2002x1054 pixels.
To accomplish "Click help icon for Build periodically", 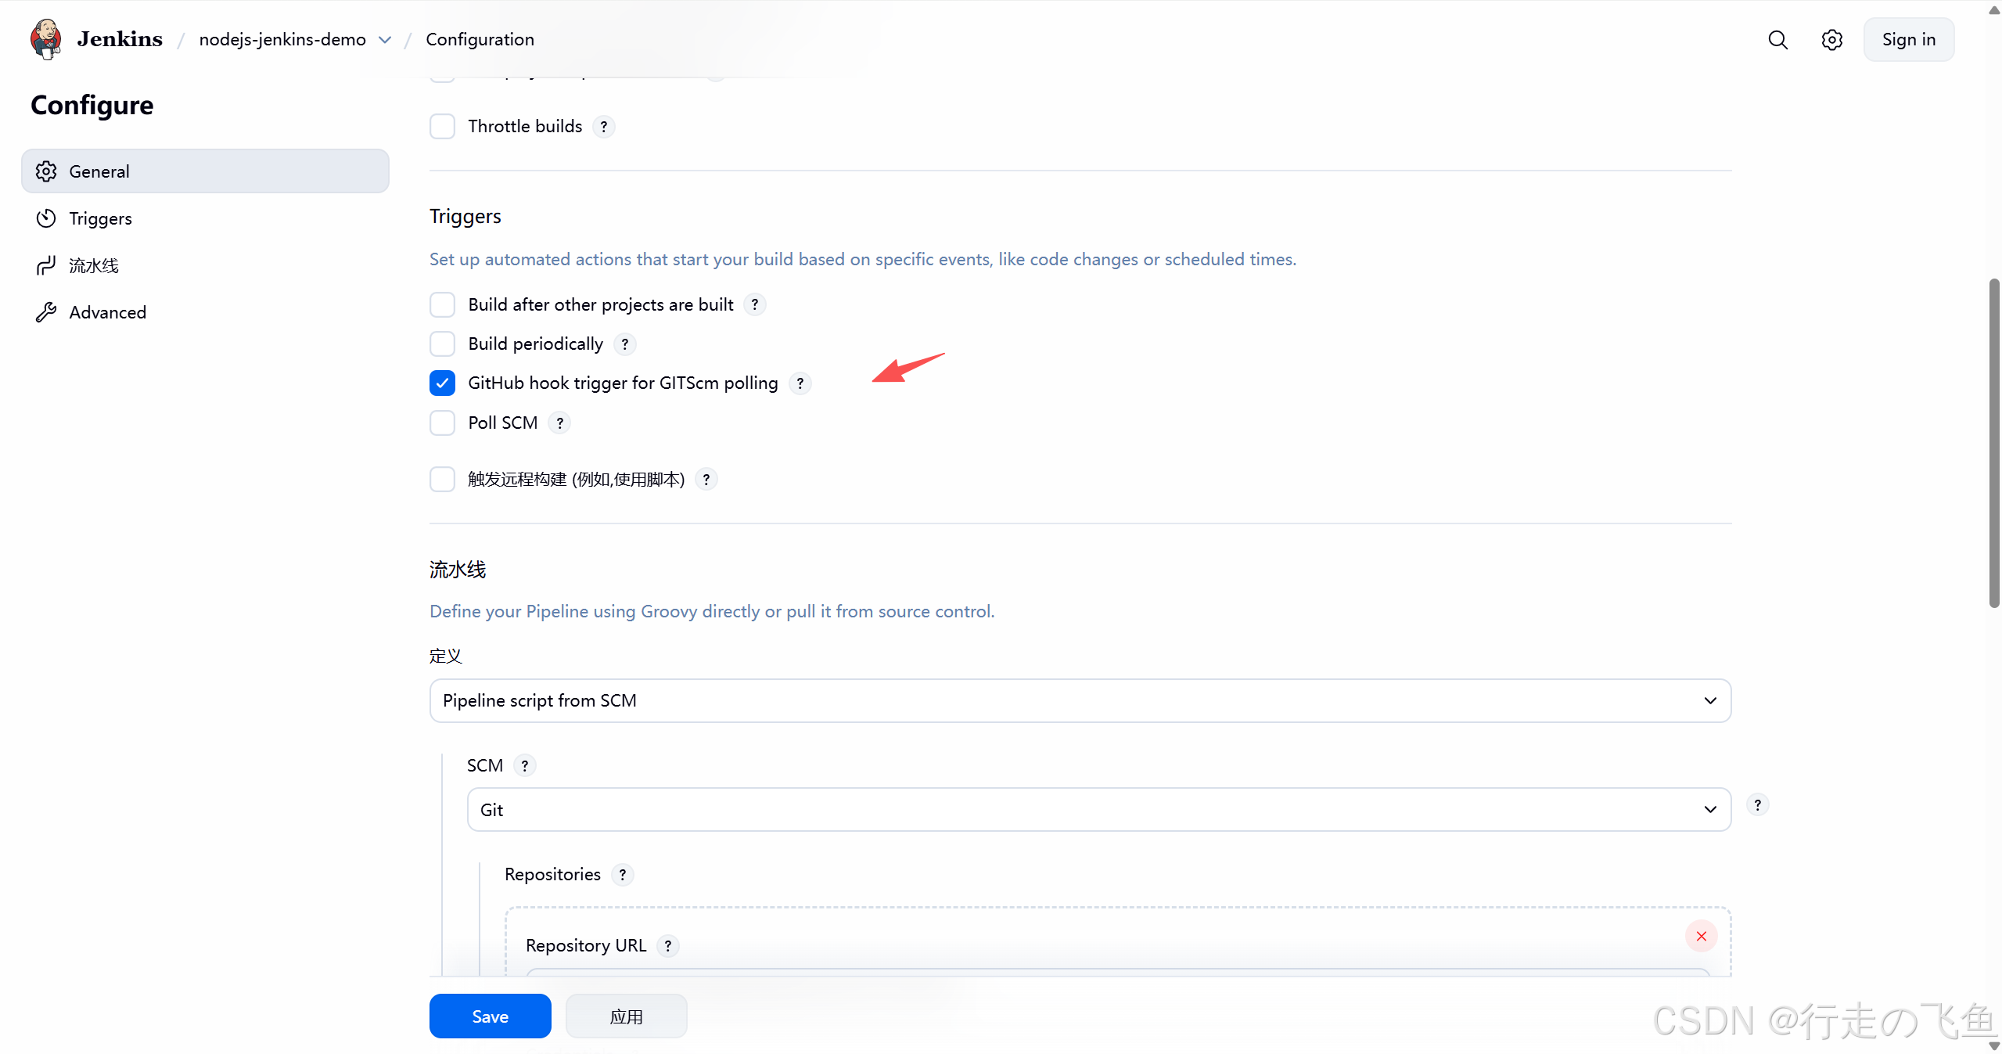I will pos(625,344).
